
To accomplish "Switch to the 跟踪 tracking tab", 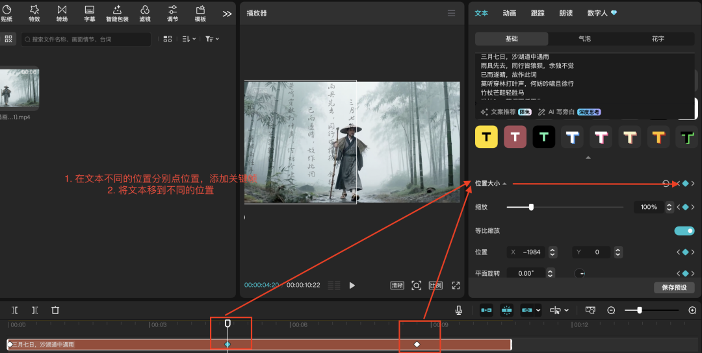I will [538, 14].
